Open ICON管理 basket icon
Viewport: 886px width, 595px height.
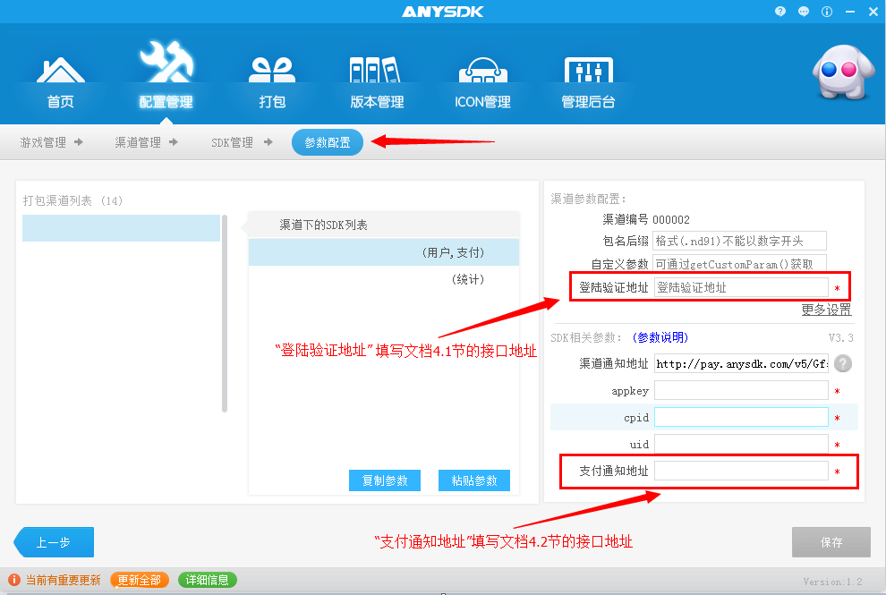pos(482,70)
